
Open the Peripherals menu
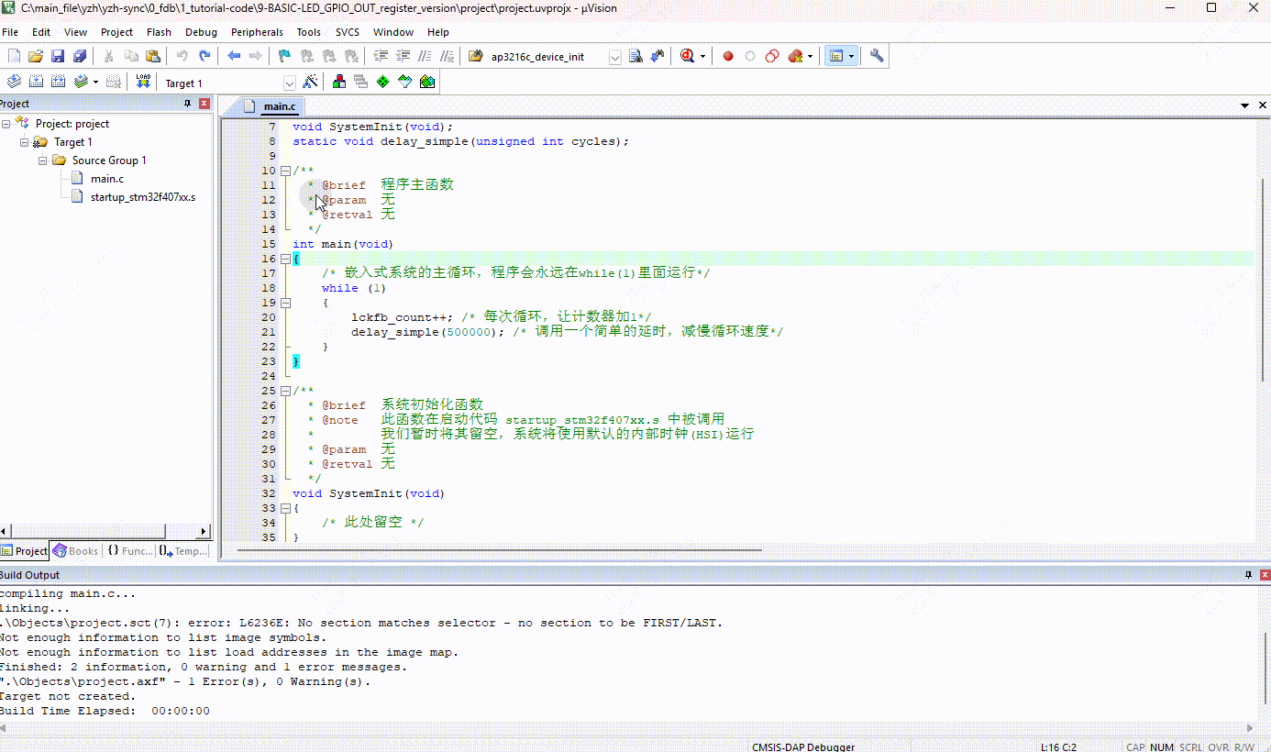coord(257,32)
